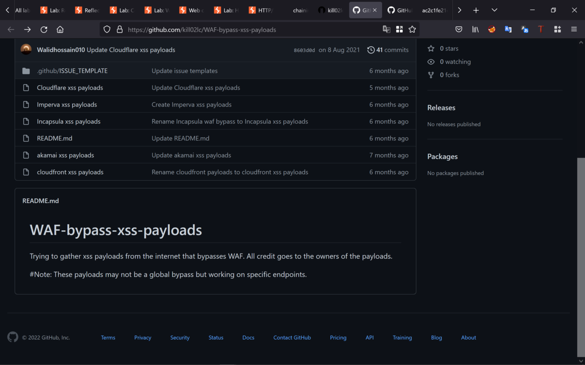Click the translate page icon in address bar
The height and width of the screenshot is (365, 585).
click(x=387, y=30)
